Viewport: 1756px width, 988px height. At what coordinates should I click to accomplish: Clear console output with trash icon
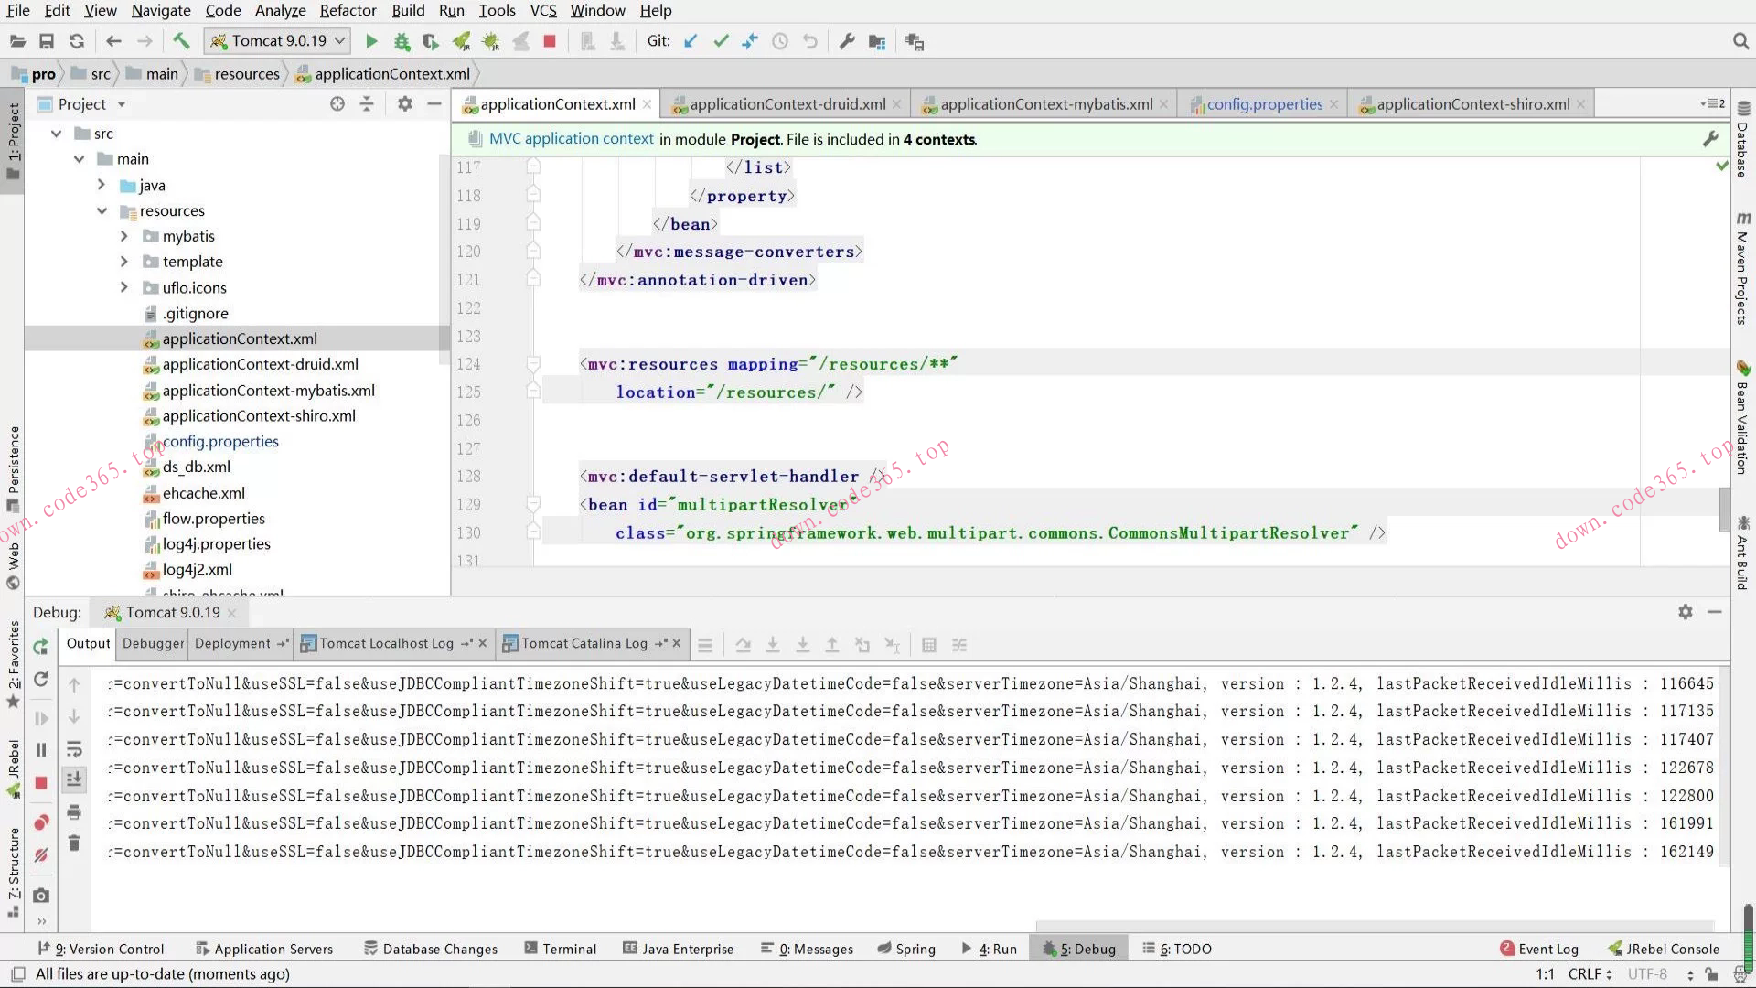pos(74,843)
